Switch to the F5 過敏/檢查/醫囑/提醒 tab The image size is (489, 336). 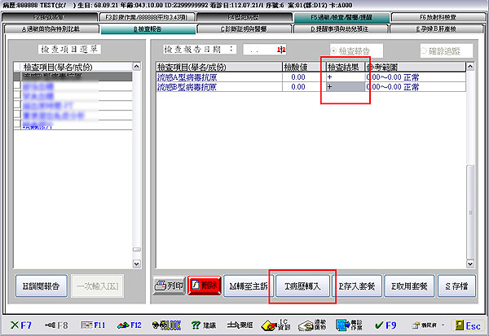click(x=350, y=16)
